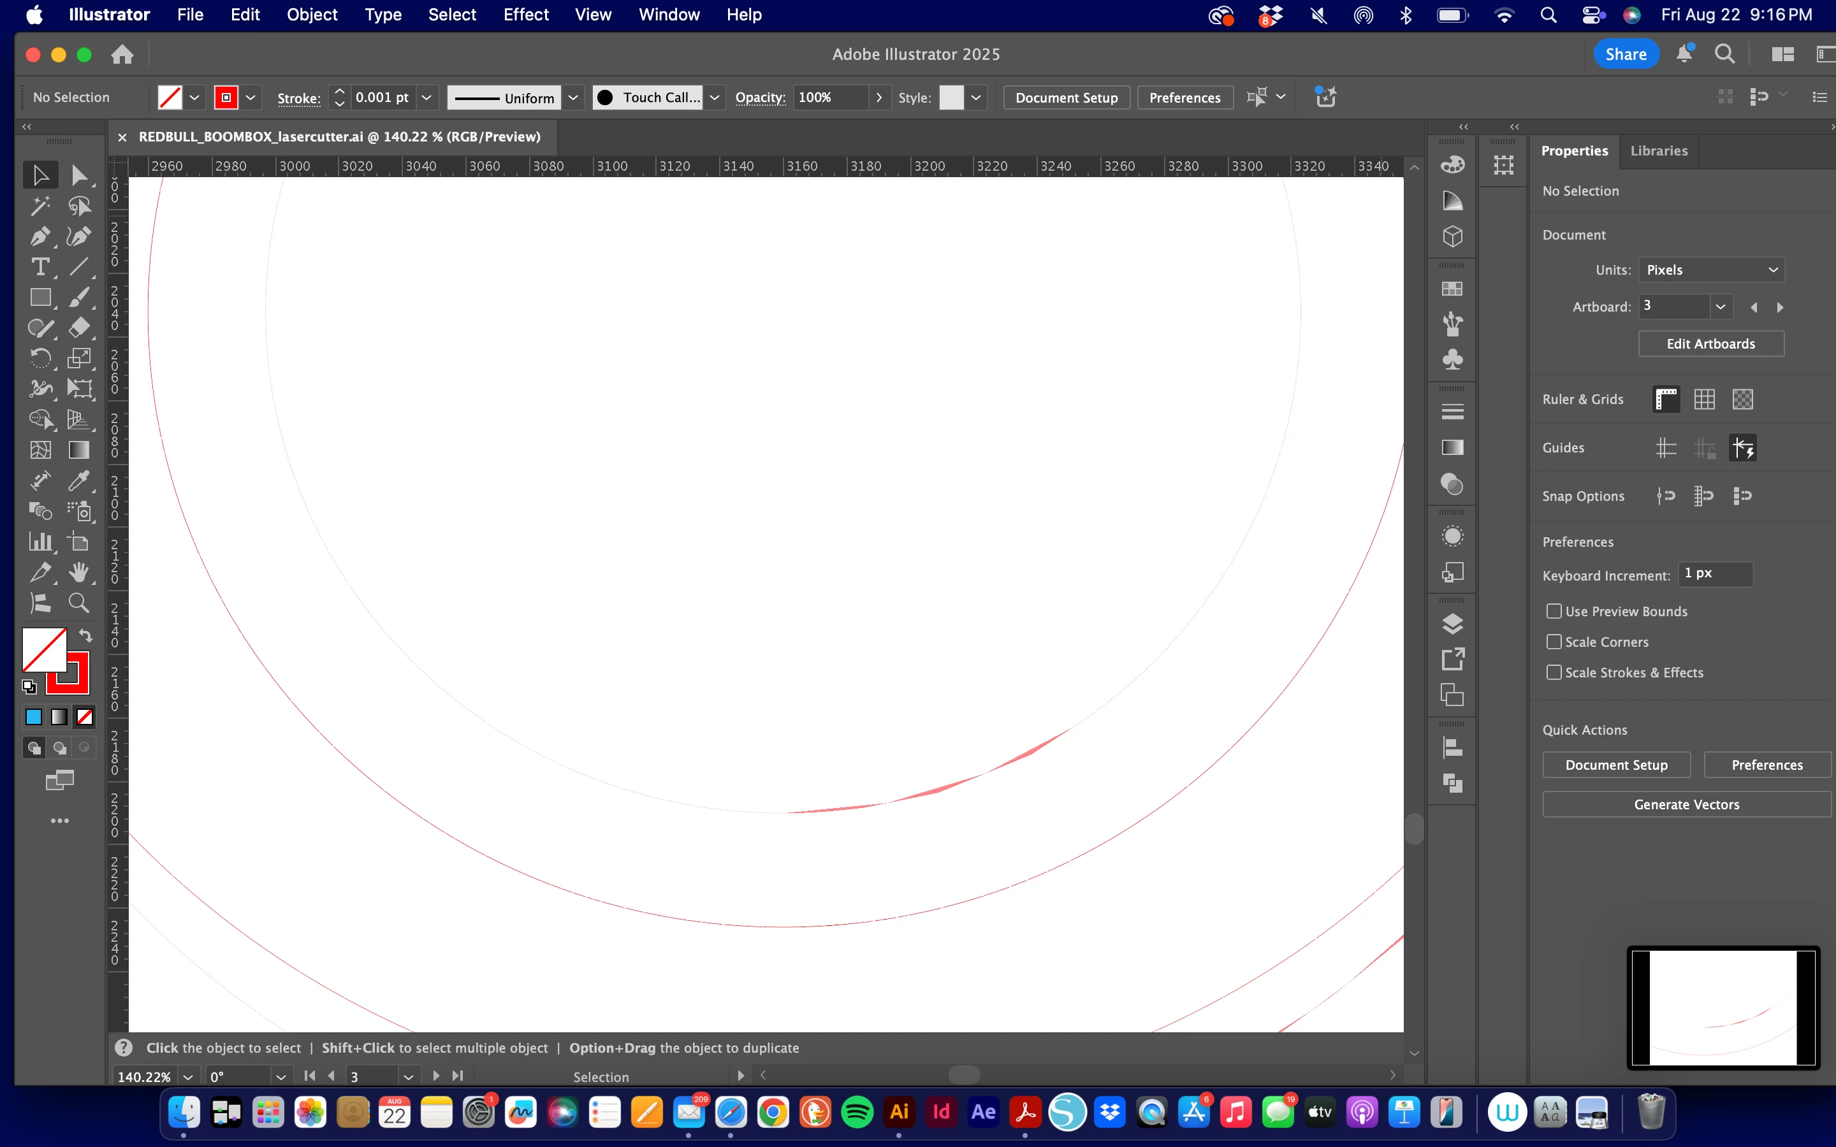1836x1147 pixels.
Task: Select the Hand tool
Action: [79, 573]
